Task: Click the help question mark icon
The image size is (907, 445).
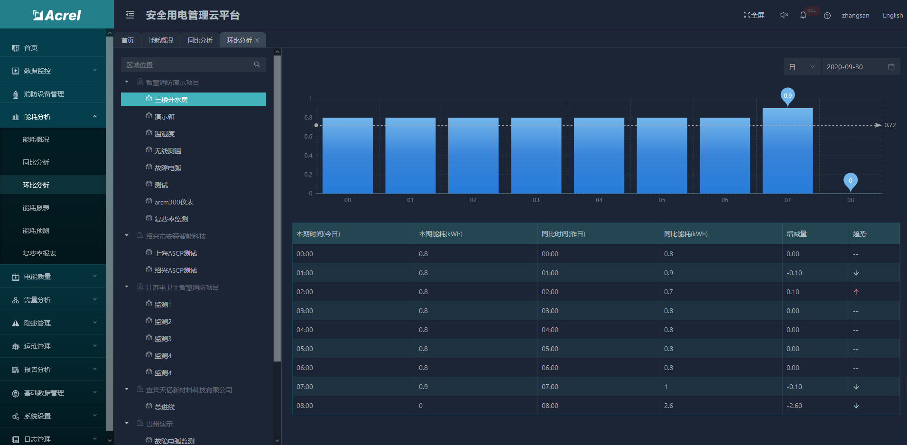Action: coord(827,16)
